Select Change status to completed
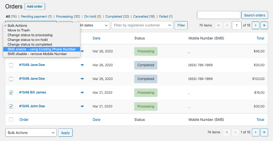Image resolution: width=273 pixels, height=141 pixels. (x=42, y=44)
